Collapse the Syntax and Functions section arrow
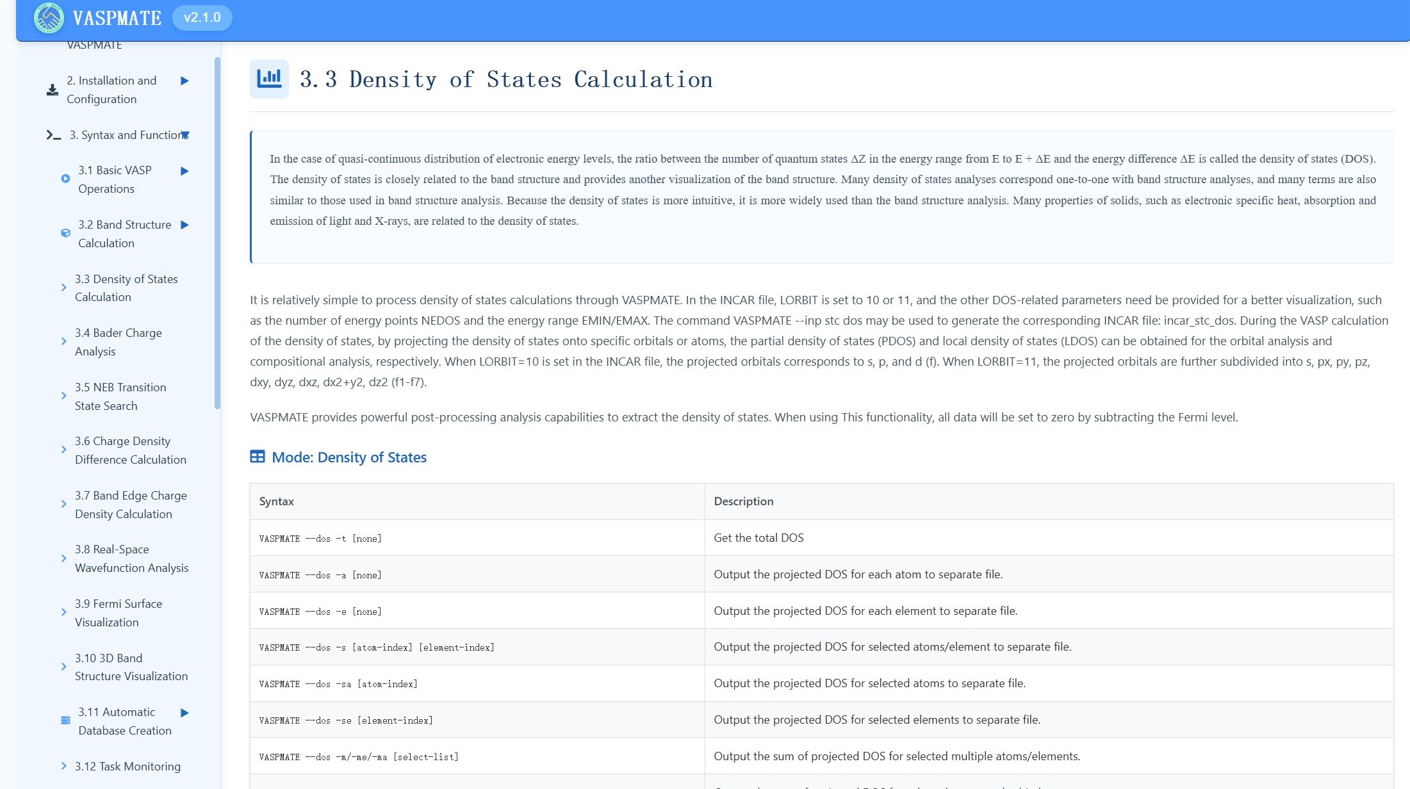1410x789 pixels. click(185, 135)
